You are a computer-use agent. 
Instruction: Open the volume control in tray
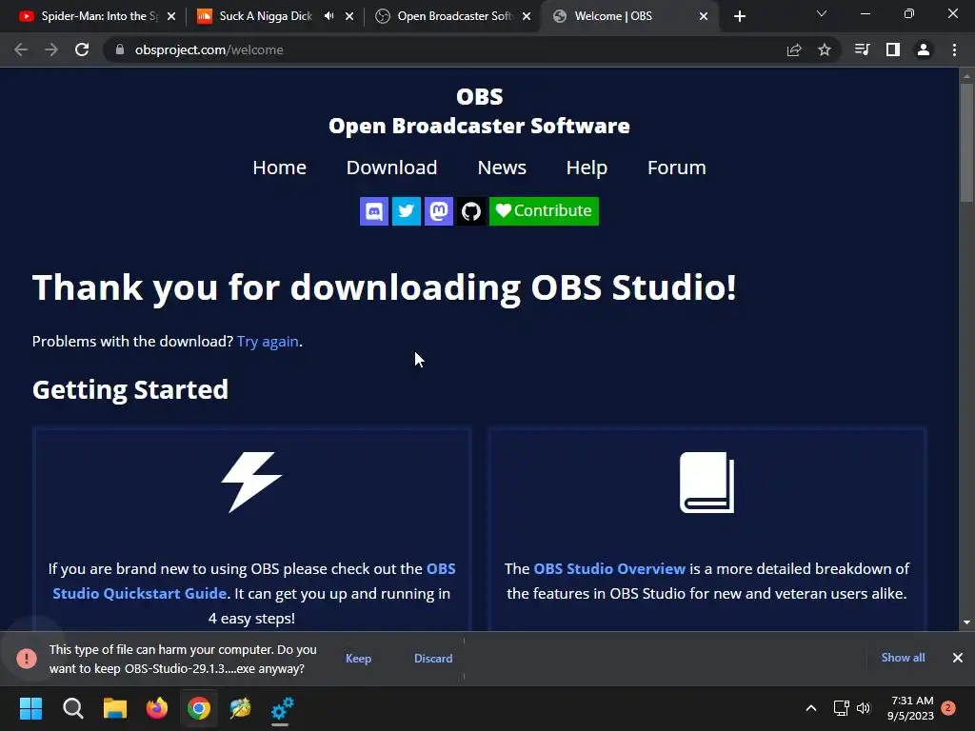(864, 708)
